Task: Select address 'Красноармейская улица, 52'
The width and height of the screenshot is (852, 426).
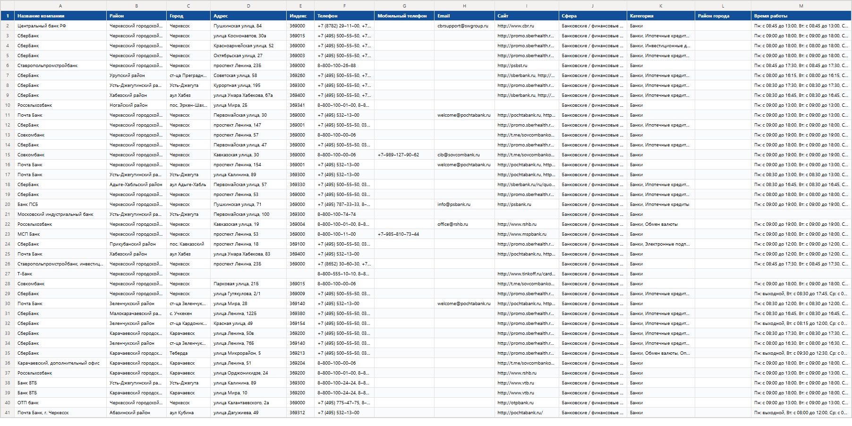Action: 248,46
